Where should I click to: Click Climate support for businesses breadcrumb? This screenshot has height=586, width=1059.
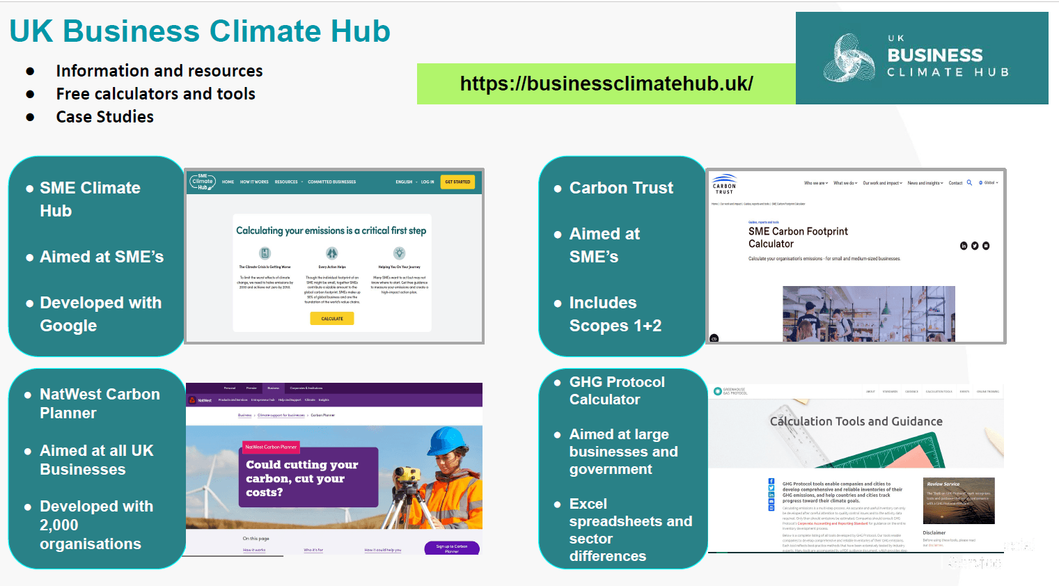281,415
